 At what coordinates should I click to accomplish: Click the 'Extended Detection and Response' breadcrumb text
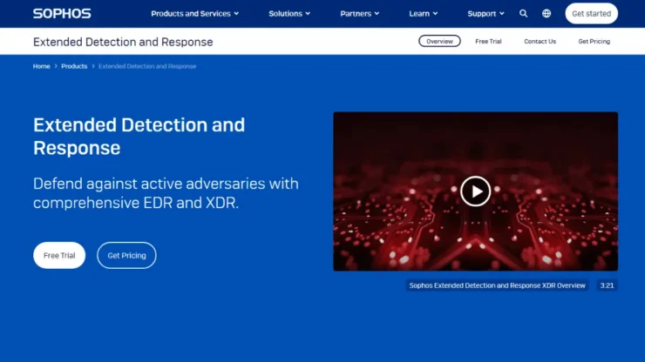click(147, 66)
